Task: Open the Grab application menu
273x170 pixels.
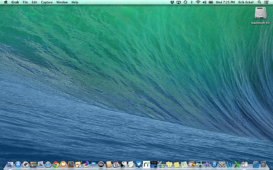Action: 15,2
